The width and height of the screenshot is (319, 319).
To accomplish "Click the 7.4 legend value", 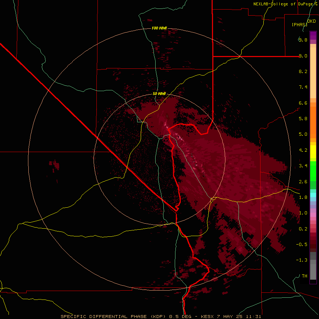I will (x=303, y=87).
